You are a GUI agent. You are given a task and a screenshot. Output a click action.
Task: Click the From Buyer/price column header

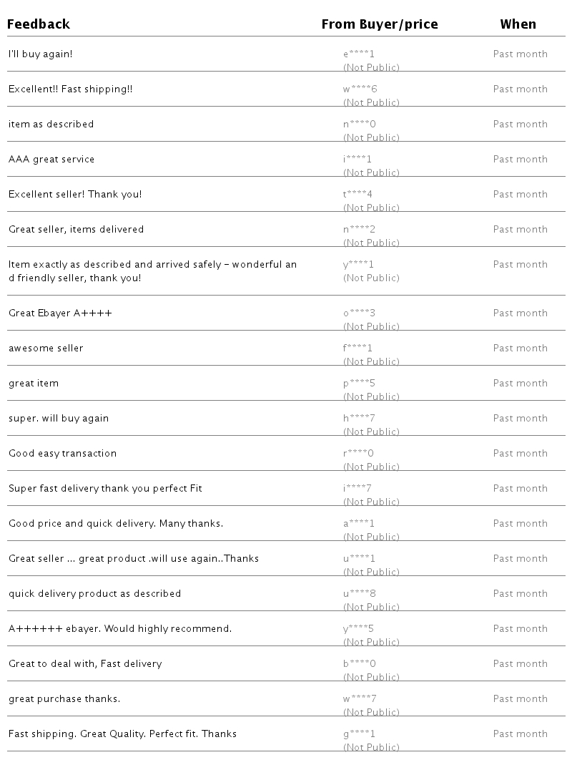pyautogui.click(x=379, y=24)
